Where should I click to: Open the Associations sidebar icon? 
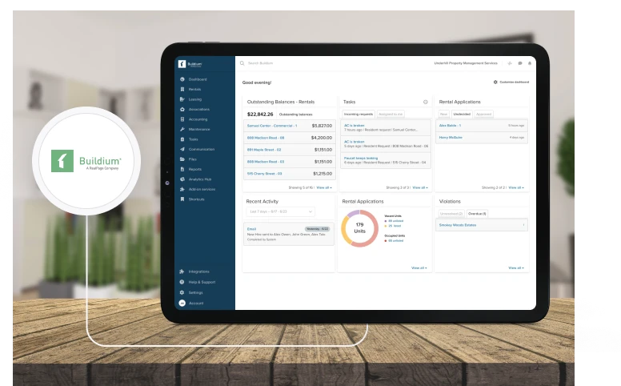click(182, 109)
